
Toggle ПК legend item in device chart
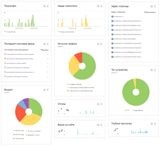click(x=127, y=110)
